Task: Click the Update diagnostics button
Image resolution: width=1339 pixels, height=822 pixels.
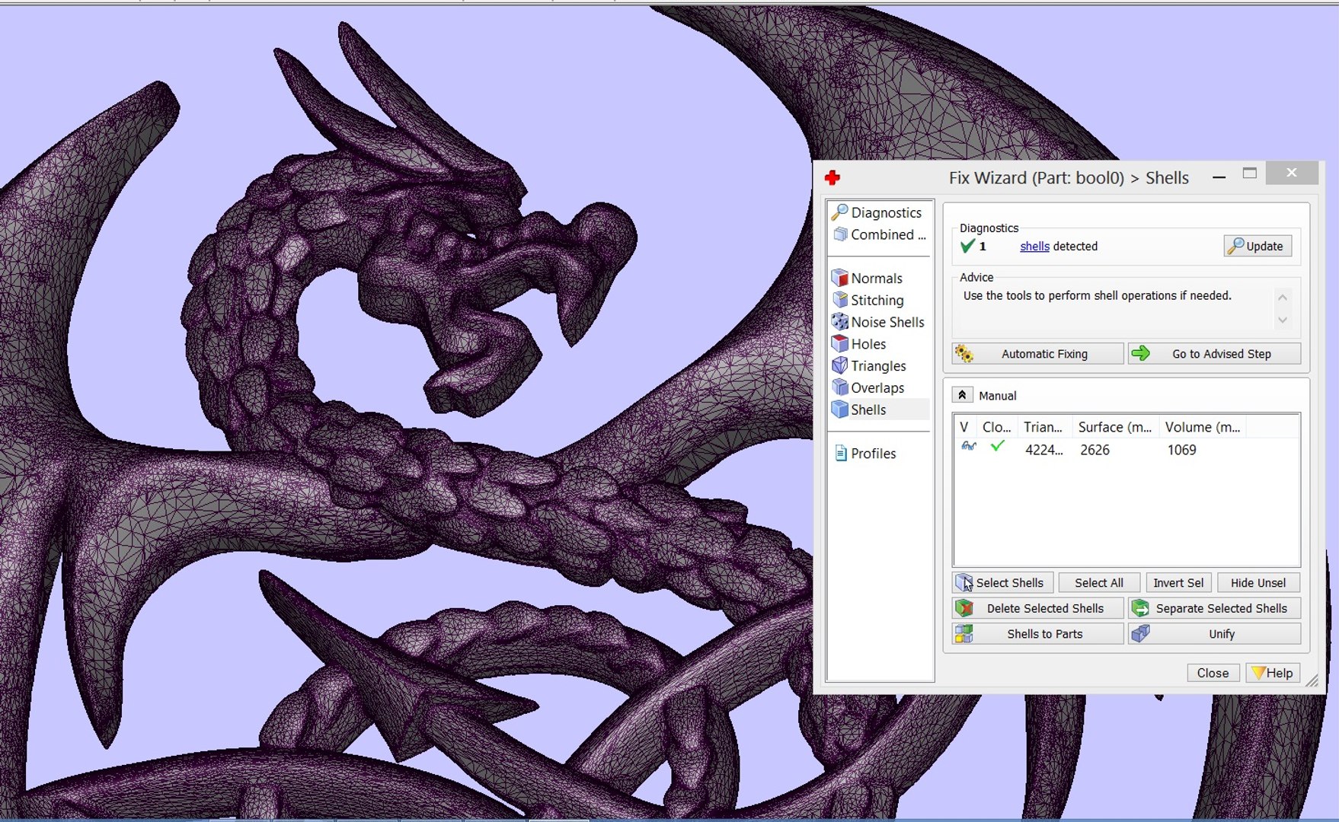Action: tap(1258, 246)
